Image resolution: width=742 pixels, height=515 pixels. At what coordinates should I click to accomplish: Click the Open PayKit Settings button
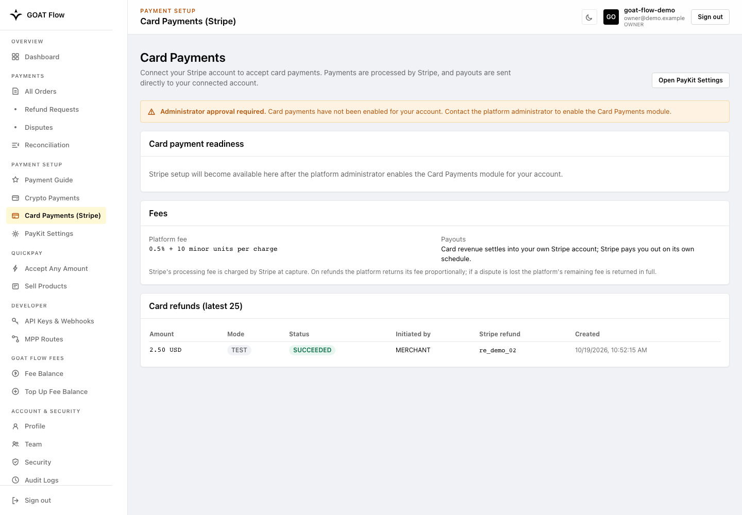[690, 80]
